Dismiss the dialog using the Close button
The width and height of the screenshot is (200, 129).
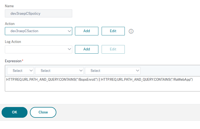click(43, 112)
